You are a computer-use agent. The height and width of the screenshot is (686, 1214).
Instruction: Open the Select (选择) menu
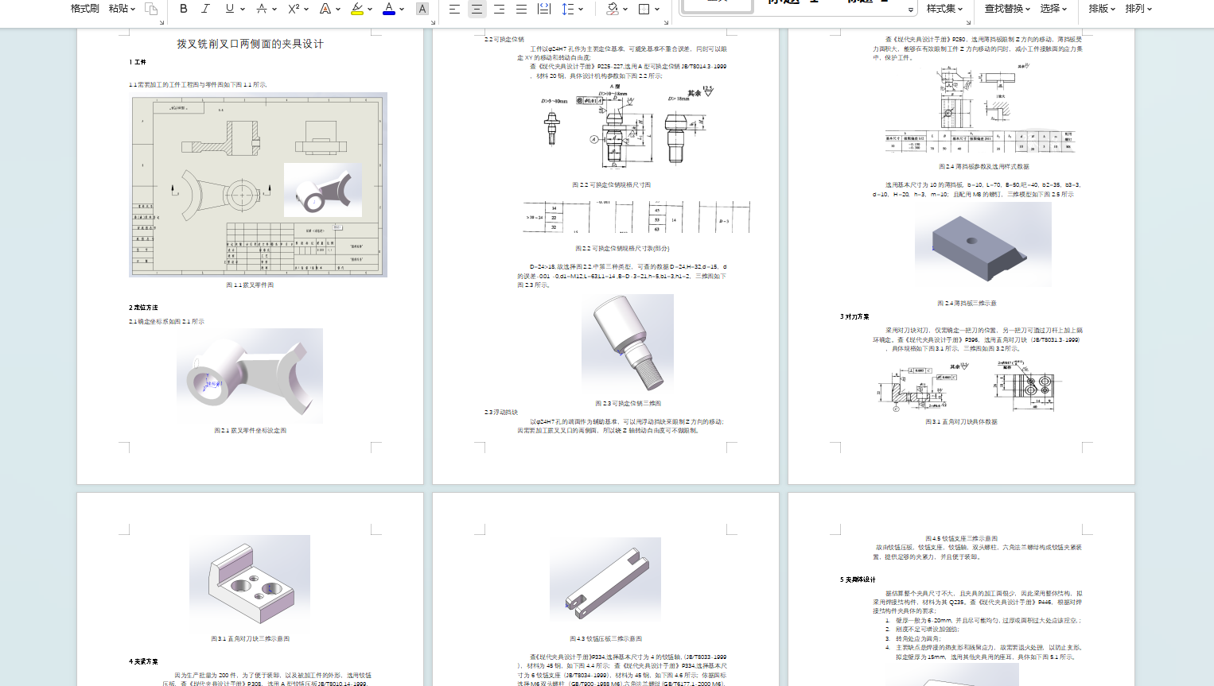tap(1053, 9)
